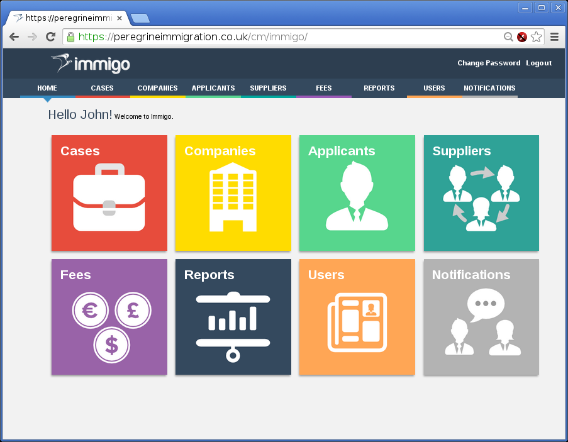This screenshot has height=442, width=568.
Task: Click the red blocked-content icon in address bar
Action: pyautogui.click(x=522, y=37)
